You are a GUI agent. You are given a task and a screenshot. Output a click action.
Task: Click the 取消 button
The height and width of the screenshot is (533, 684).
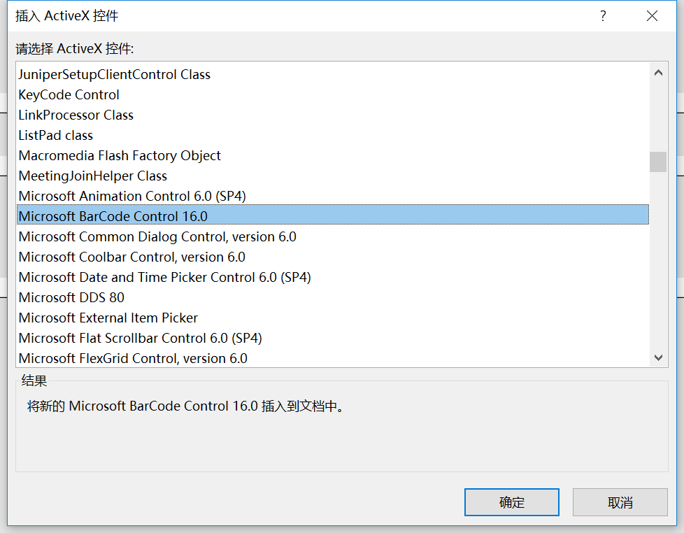point(620,502)
